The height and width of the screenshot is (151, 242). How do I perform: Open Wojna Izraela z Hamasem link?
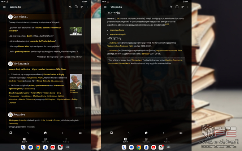pyautogui.click(x=43, y=69)
